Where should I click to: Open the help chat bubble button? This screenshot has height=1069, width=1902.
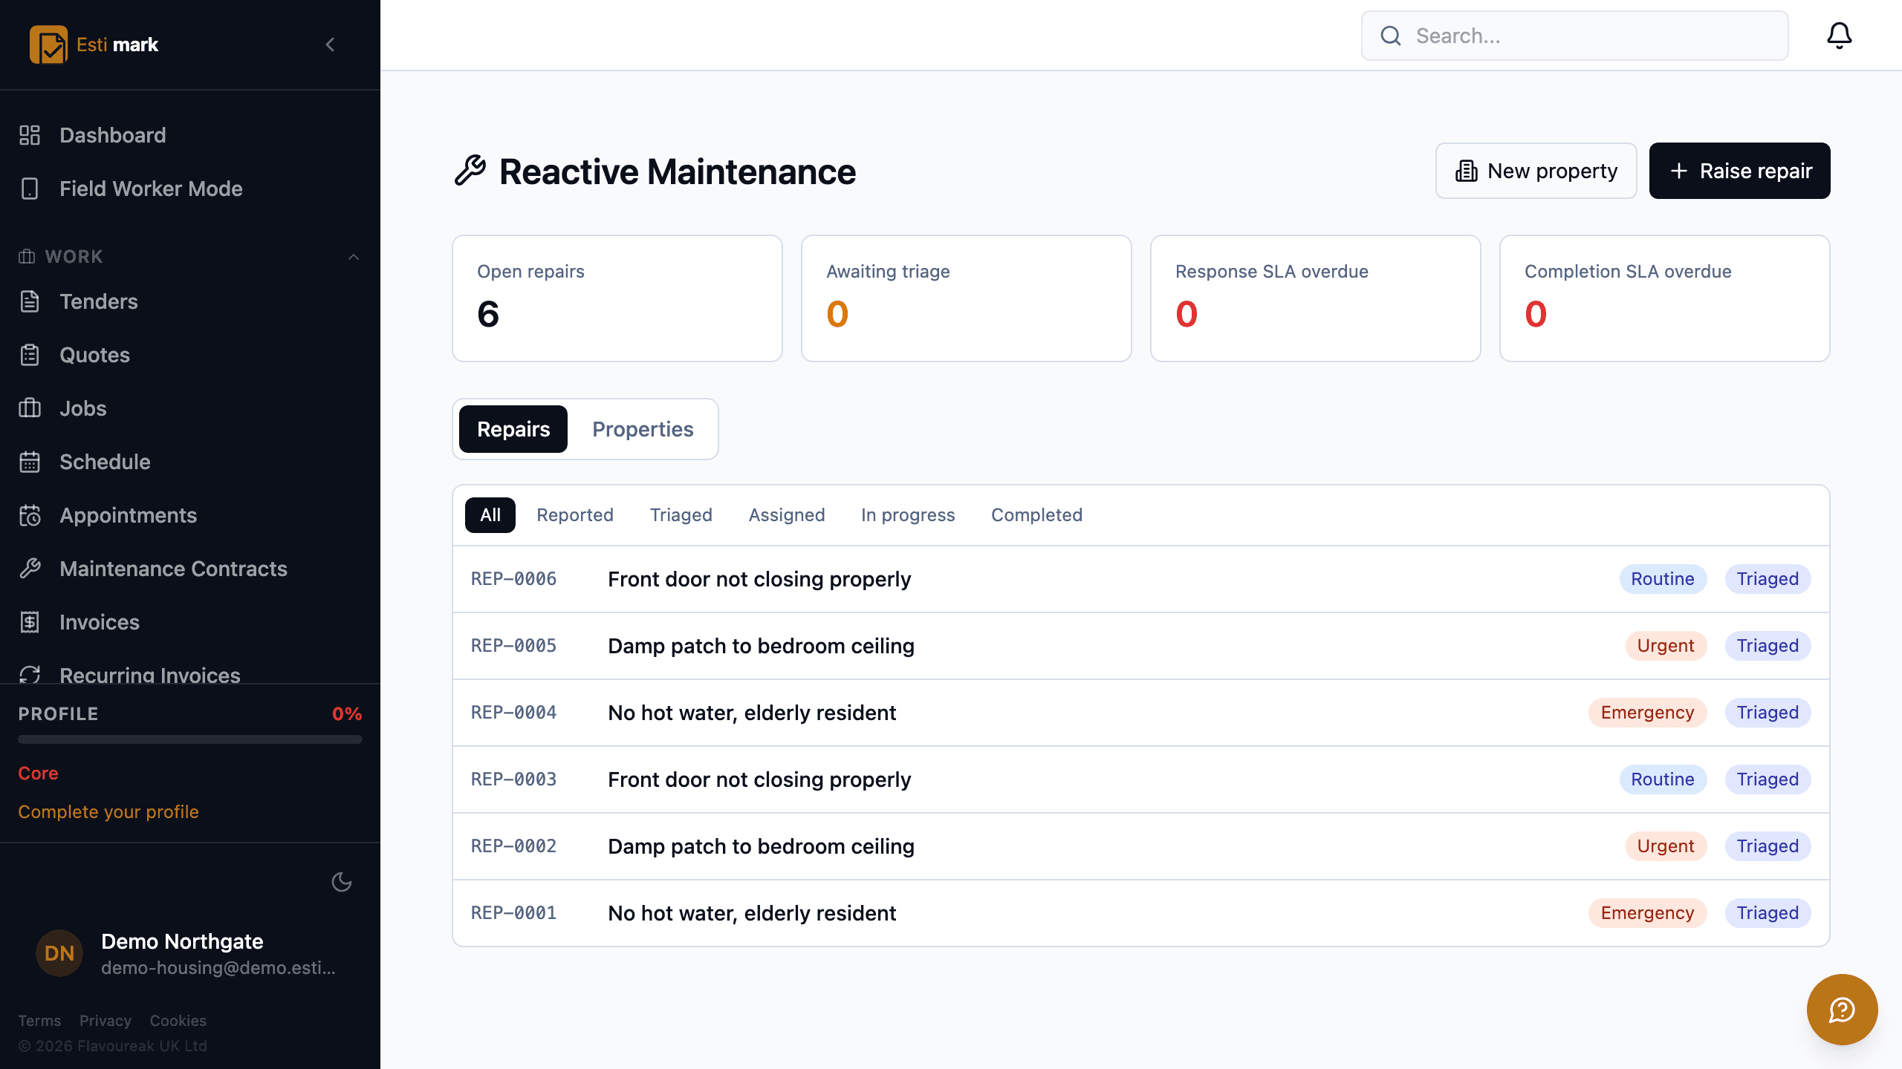point(1843,1010)
